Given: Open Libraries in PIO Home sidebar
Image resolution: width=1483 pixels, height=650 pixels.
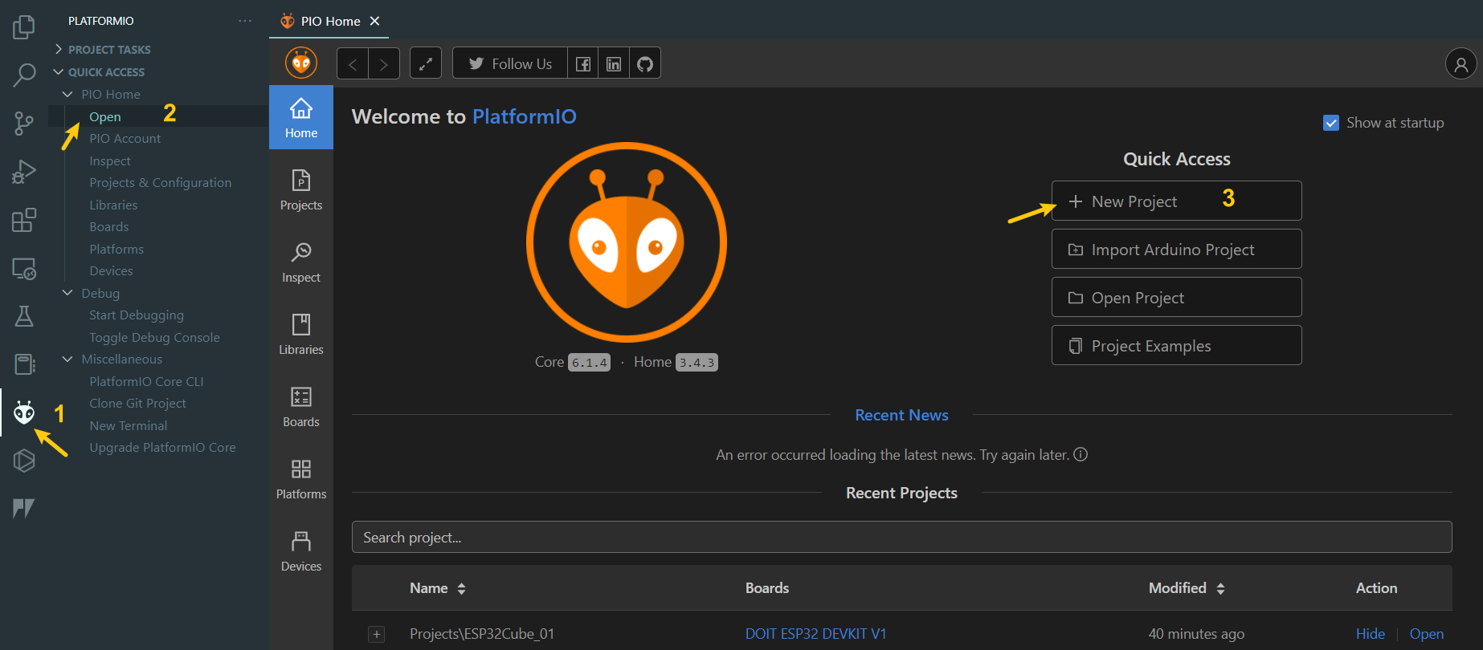Looking at the screenshot, I should point(301,334).
